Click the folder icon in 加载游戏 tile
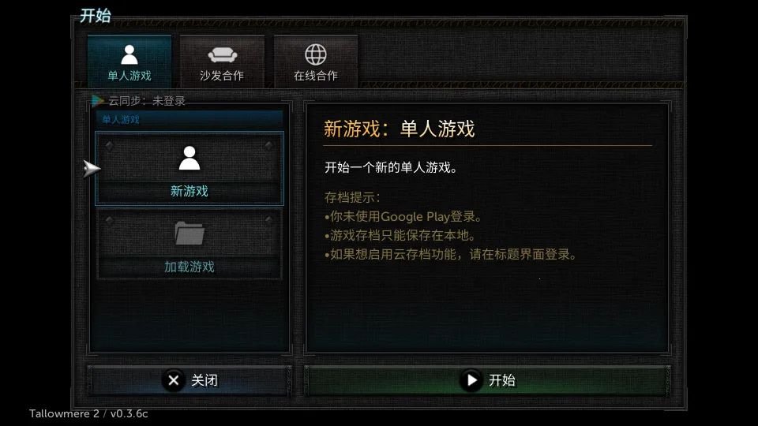Screen dimensions: 758x426 [x=189, y=234]
